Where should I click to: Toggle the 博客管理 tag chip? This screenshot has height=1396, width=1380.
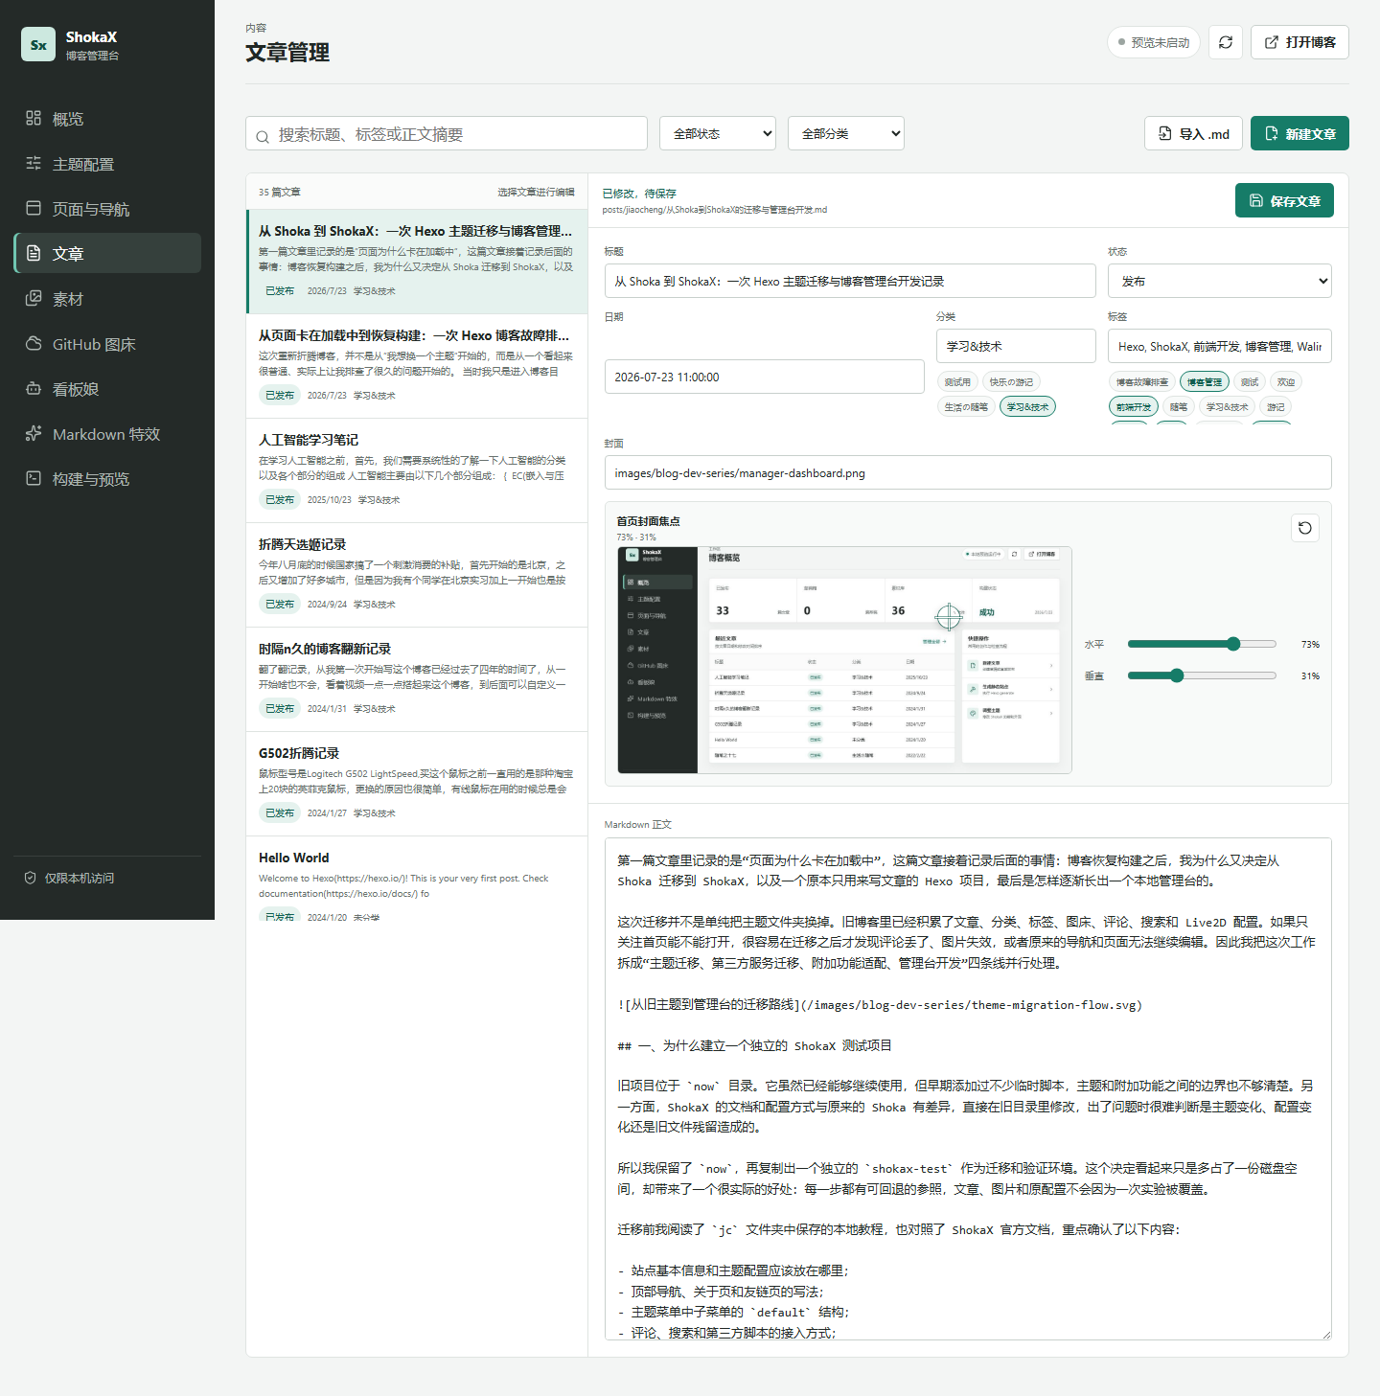pyautogui.click(x=1205, y=382)
